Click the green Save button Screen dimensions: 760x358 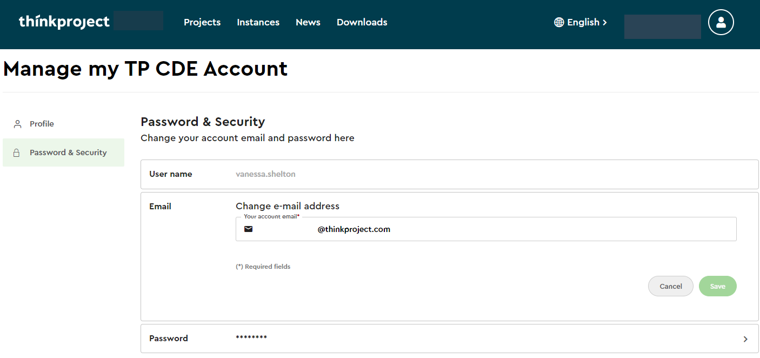click(717, 286)
